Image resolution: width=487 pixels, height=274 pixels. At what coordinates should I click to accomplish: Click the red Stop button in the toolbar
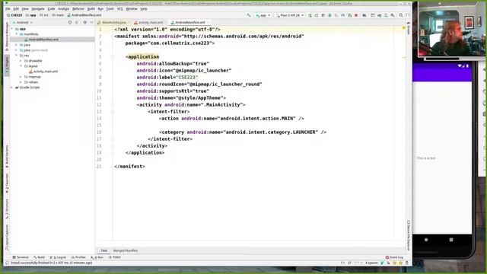pos(356,15)
